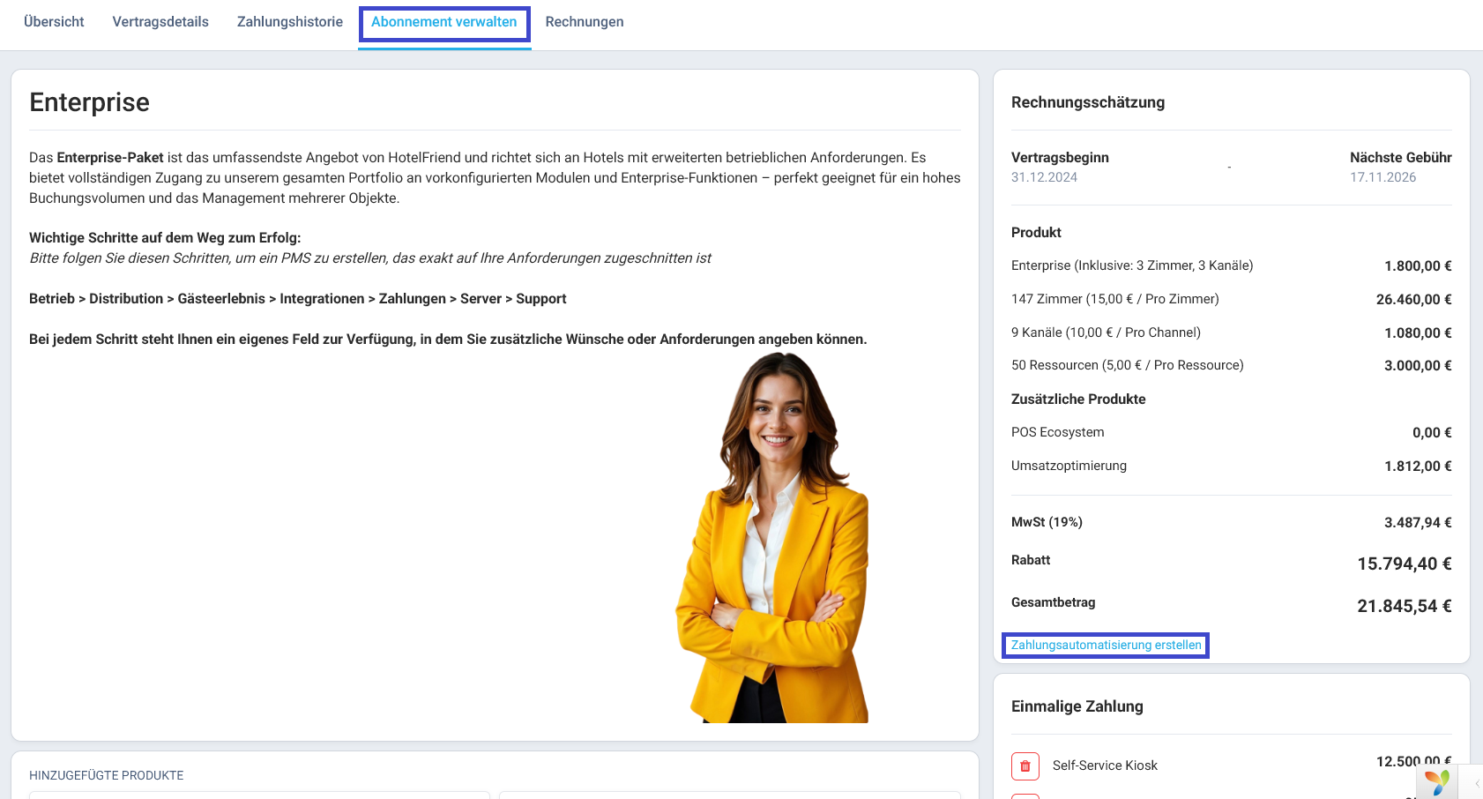This screenshot has width=1483, height=799.
Task: Select the Umsatzoptimierung row
Action: click(1232, 466)
